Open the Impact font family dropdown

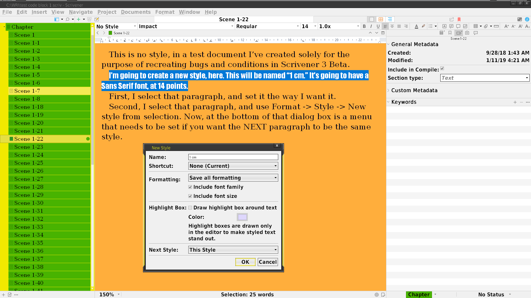pos(186,26)
